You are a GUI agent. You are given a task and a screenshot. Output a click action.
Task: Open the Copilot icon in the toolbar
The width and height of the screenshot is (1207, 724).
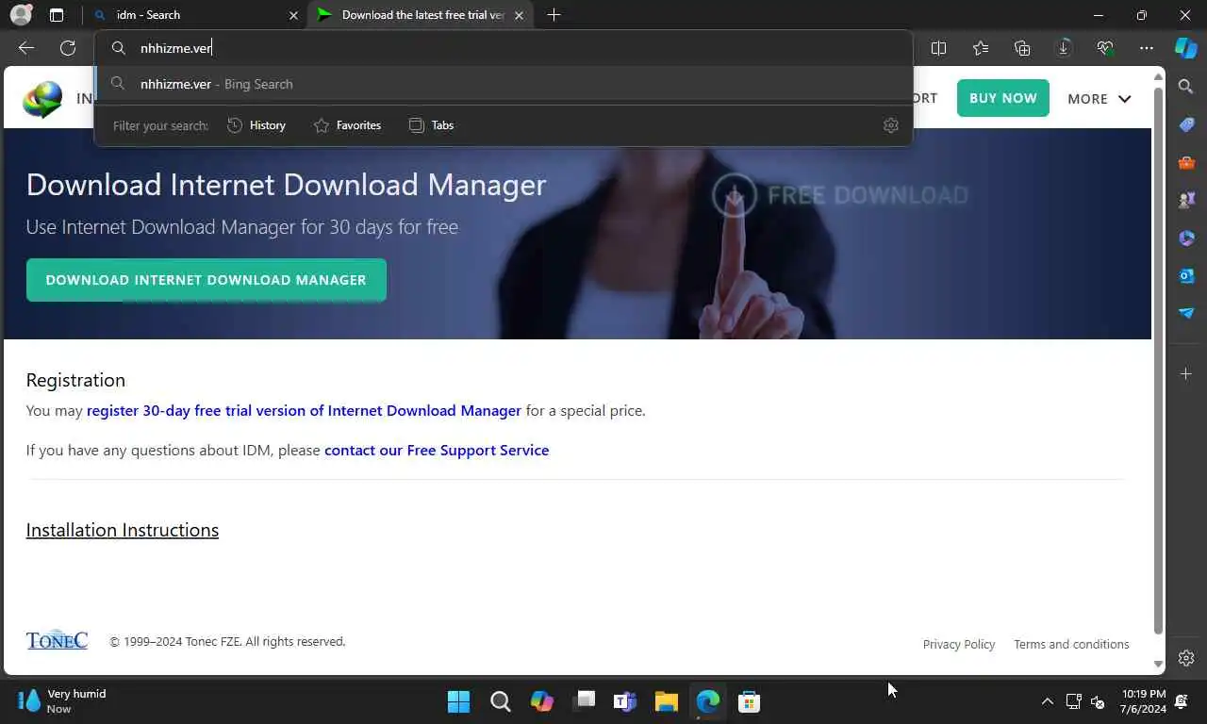[x=1185, y=48]
